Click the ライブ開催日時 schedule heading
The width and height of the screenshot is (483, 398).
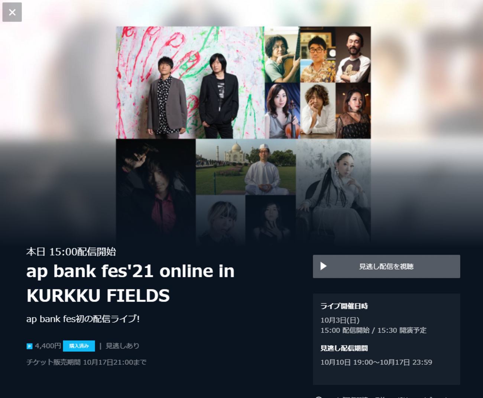344,306
